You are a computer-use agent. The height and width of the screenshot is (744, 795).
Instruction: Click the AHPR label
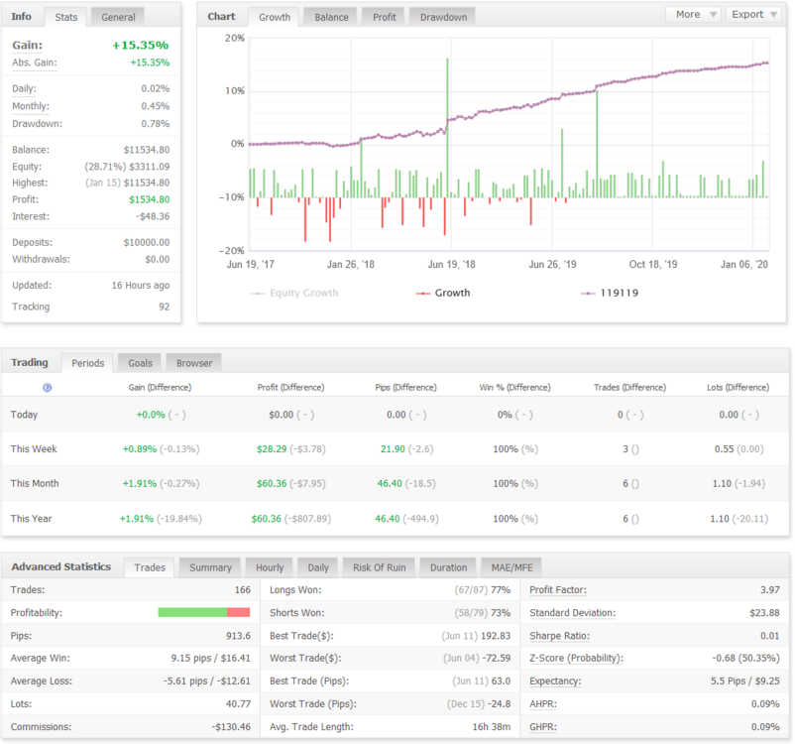[x=543, y=704]
